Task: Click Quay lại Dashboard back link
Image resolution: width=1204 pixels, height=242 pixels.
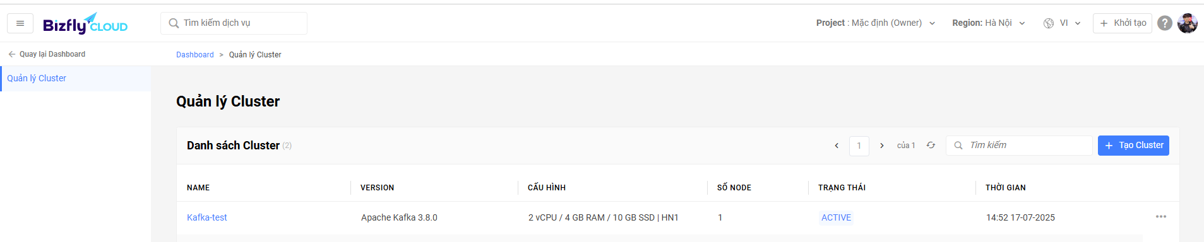Action: tap(47, 54)
